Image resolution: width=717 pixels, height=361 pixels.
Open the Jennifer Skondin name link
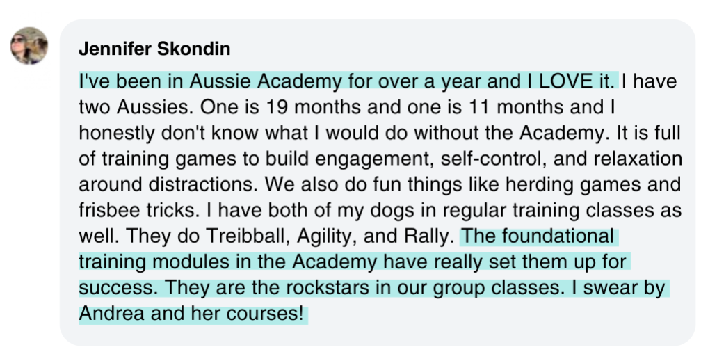tap(154, 49)
